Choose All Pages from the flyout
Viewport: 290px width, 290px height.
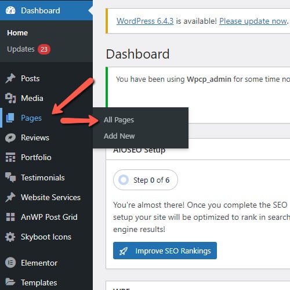(119, 120)
